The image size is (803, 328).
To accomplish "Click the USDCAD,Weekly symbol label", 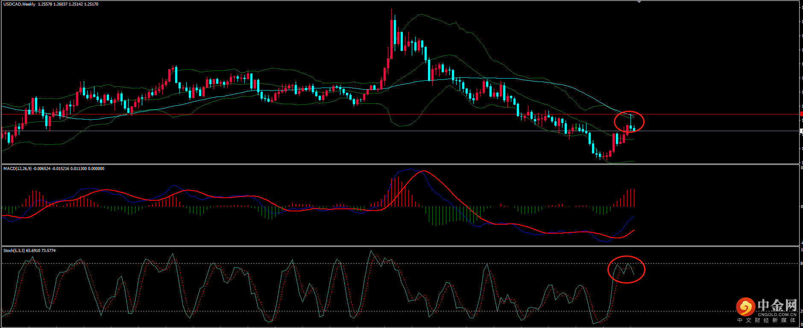I will 19,4.
